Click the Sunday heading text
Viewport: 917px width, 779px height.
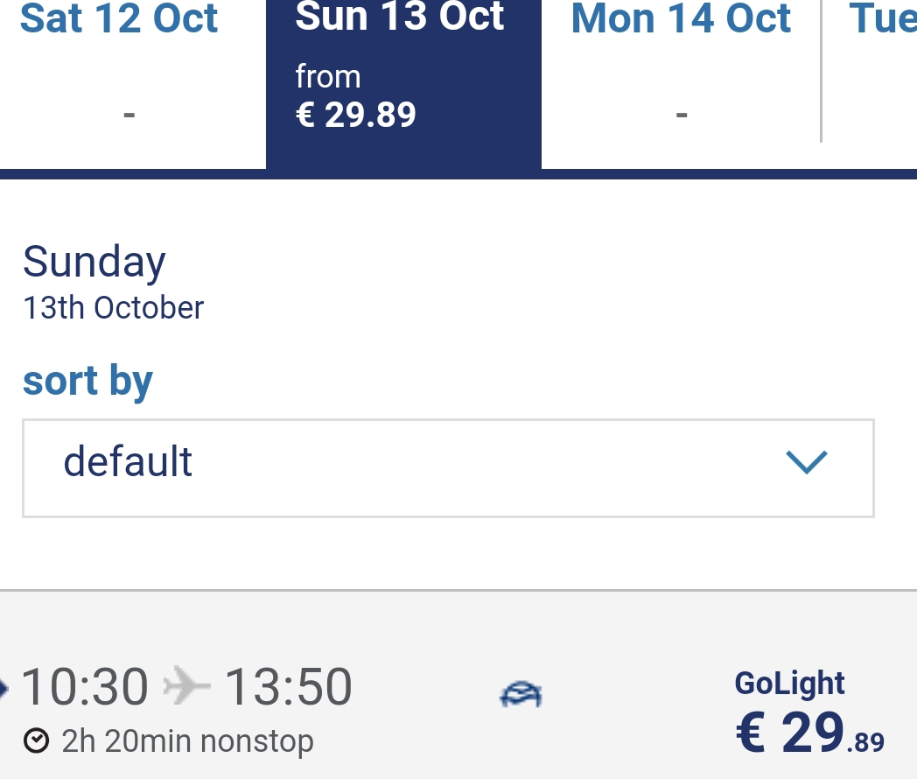94,262
